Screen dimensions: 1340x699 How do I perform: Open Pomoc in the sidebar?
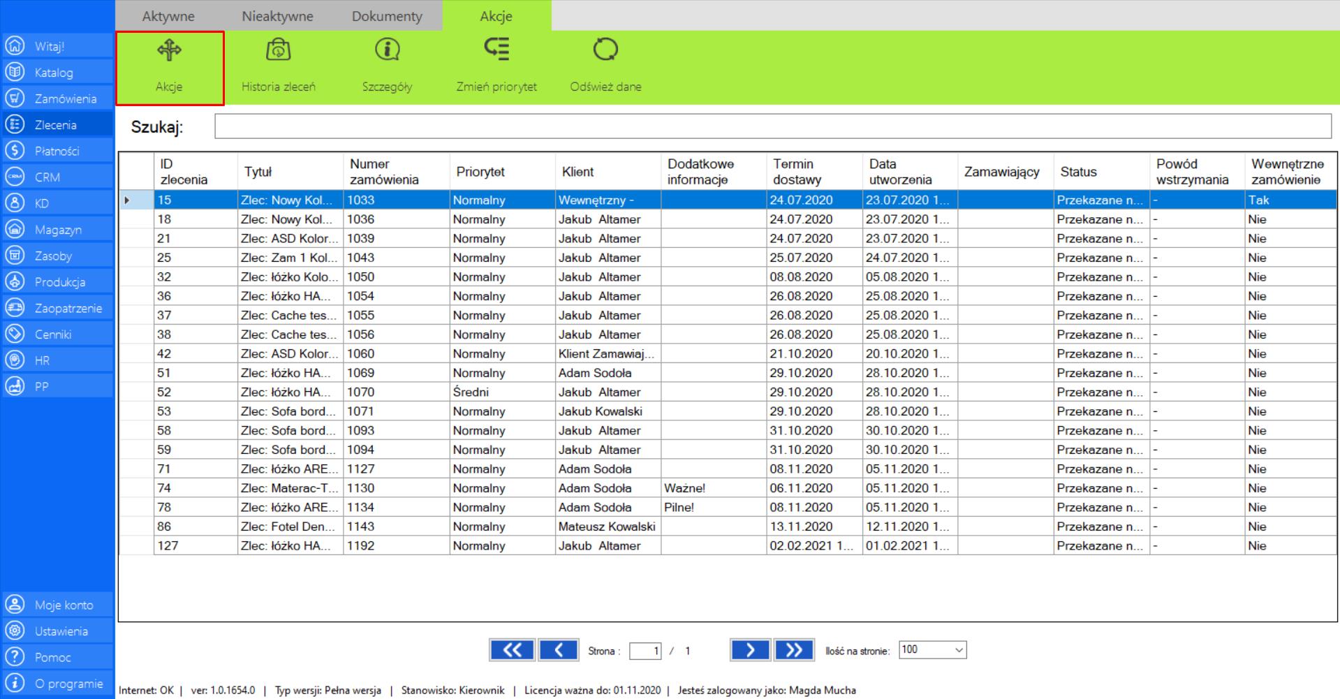click(57, 657)
